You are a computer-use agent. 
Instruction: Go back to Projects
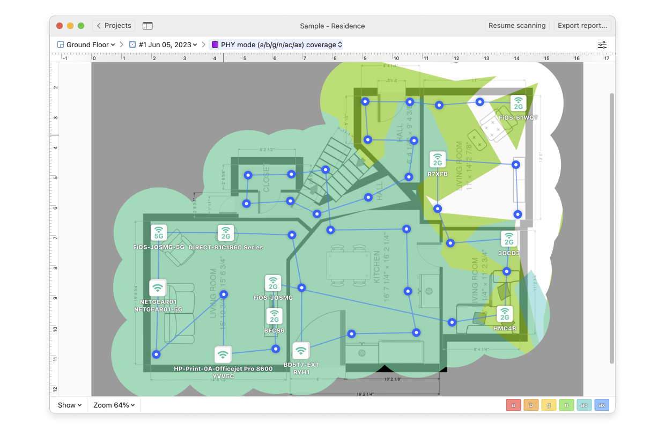114,26
